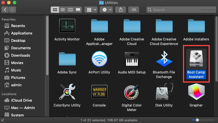
Task: Open Applications in the sidebar
Action: pyautogui.click(x=21, y=33)
